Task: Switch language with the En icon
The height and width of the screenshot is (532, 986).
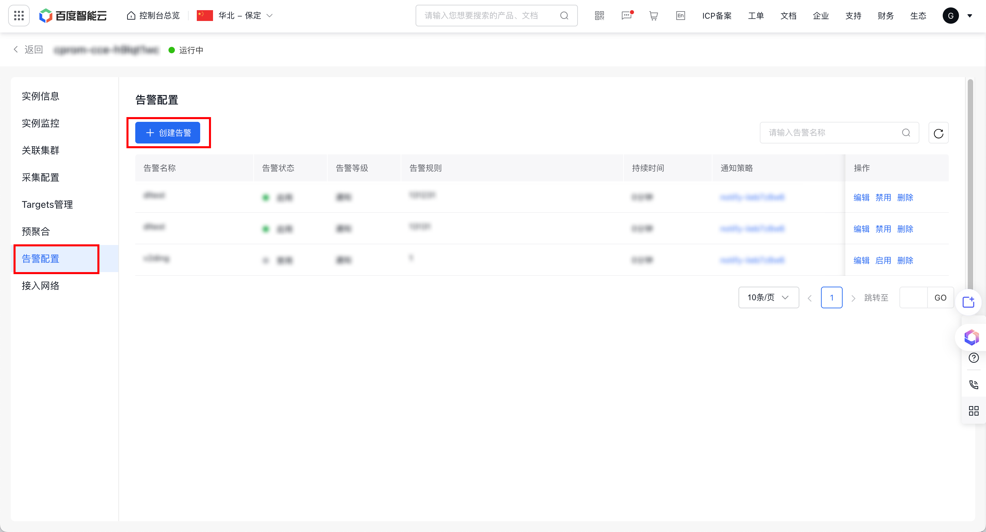Action: pos(681,16)
